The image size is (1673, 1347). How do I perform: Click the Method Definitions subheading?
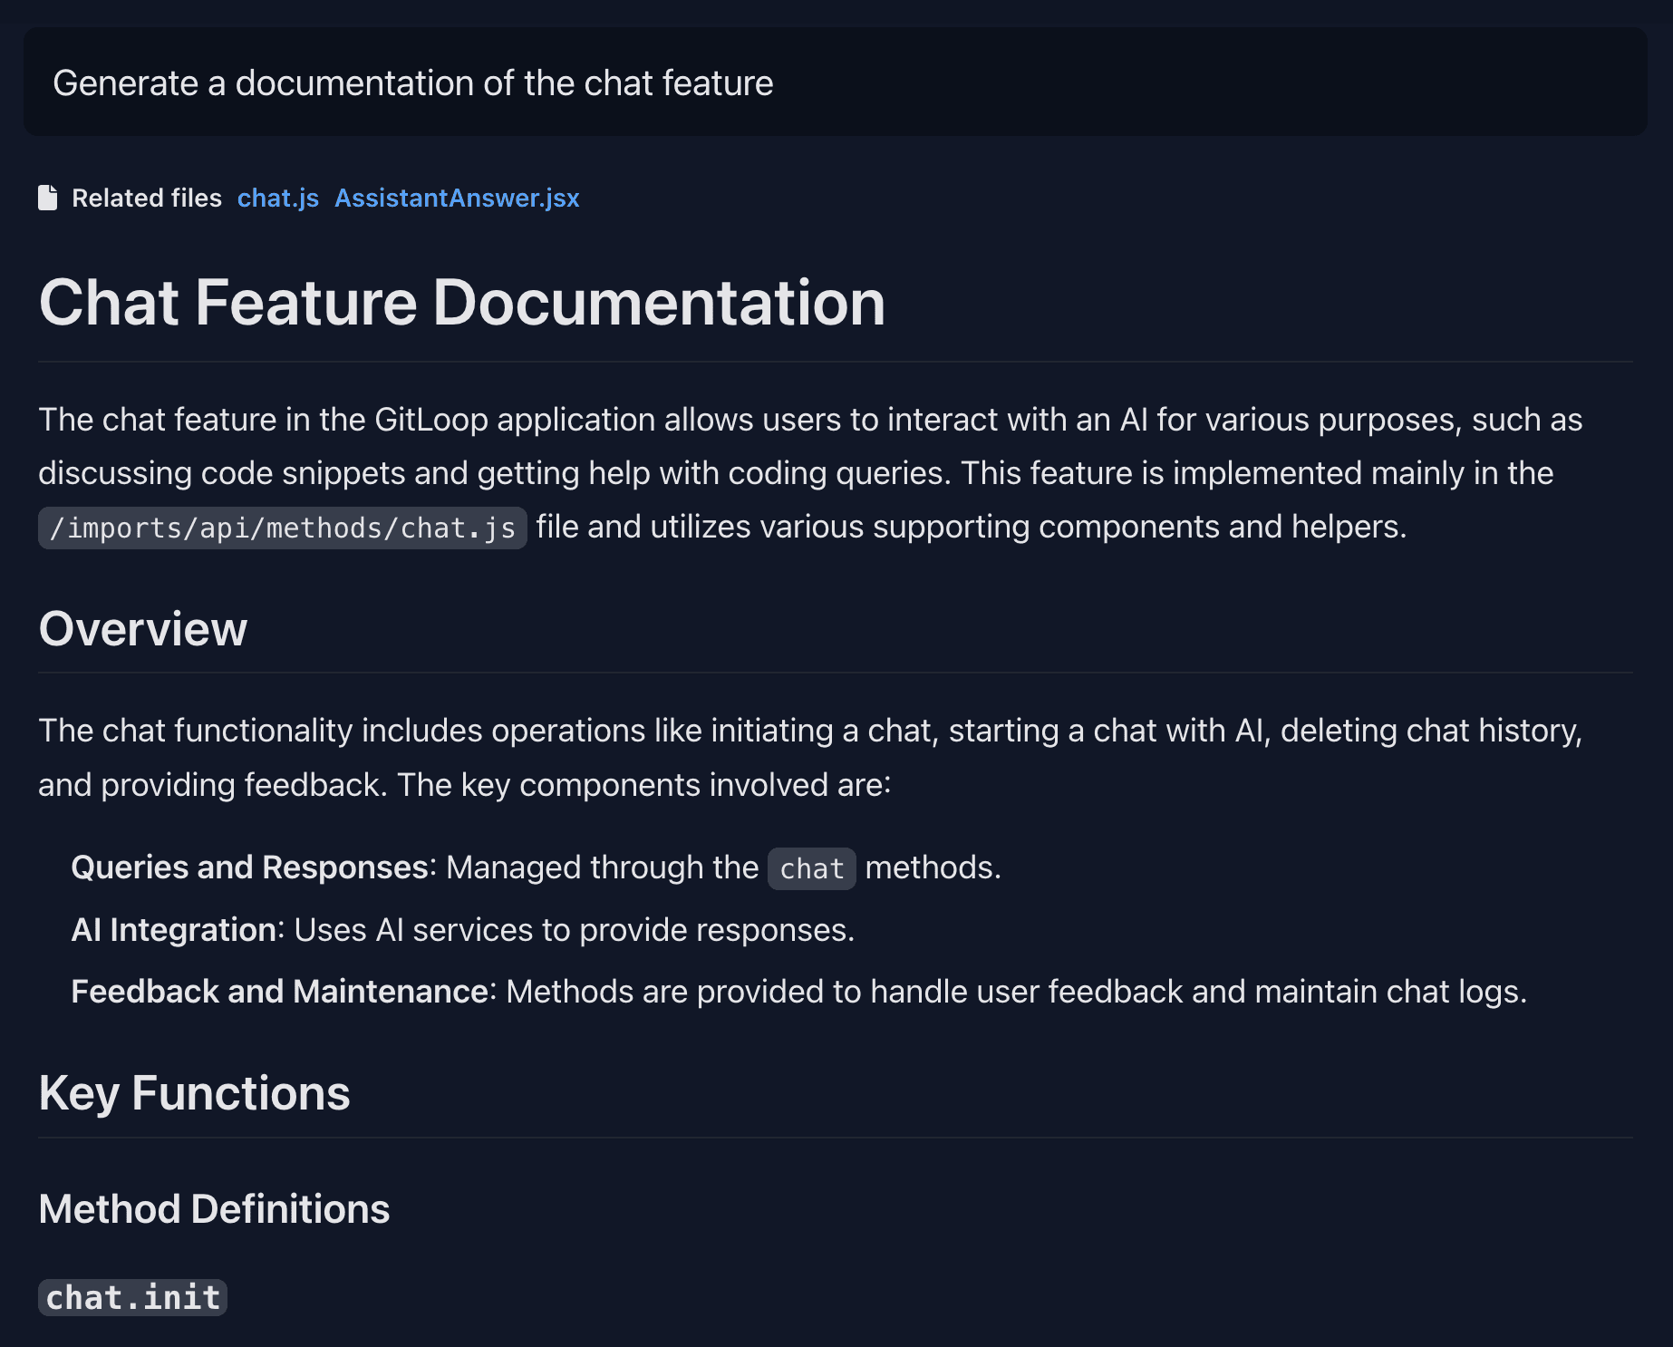[214, 1208]
